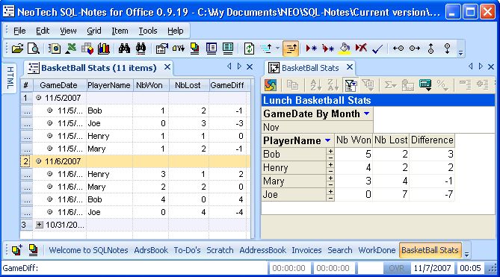Close the BasketBall Stats pivot tab
Viewport: 500px width, 277px height.
tap(350, 67)
